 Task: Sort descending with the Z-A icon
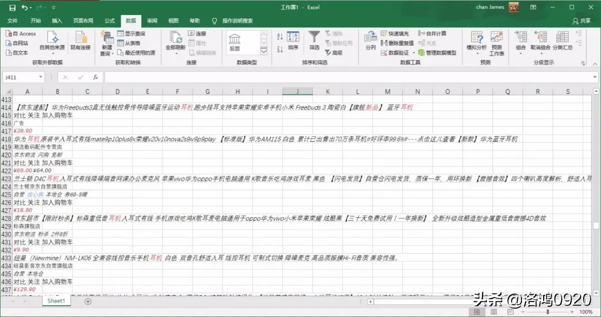(x=280, y=48)
